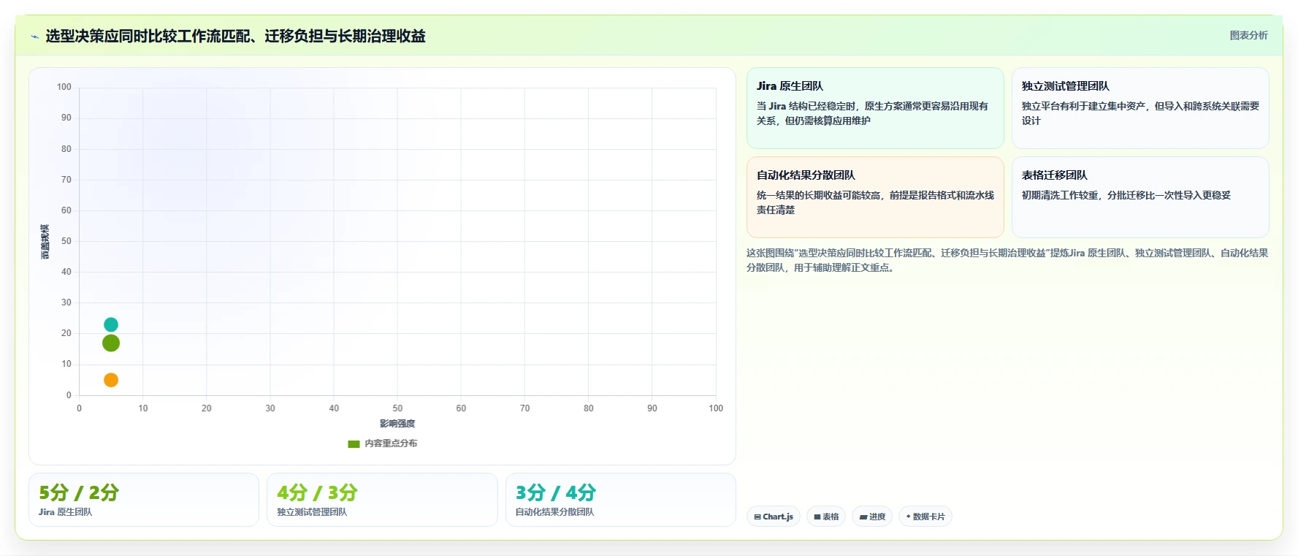The image size is (1298, 556).
Task: Click the heading 选型决策应同时比较工作流匹配
Action: (x=235, y=37)
